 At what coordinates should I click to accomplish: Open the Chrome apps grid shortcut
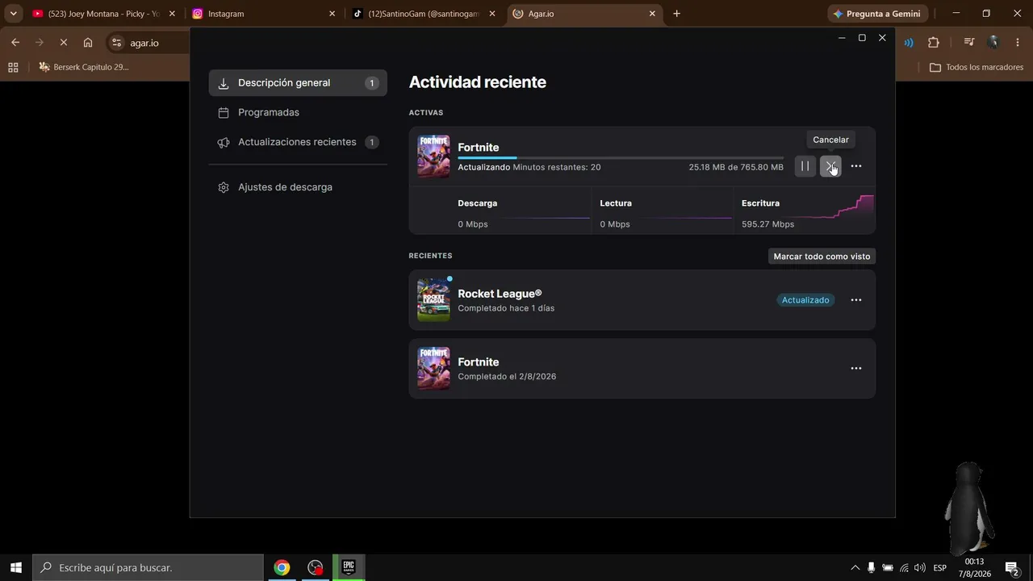[x=13, y=67]
